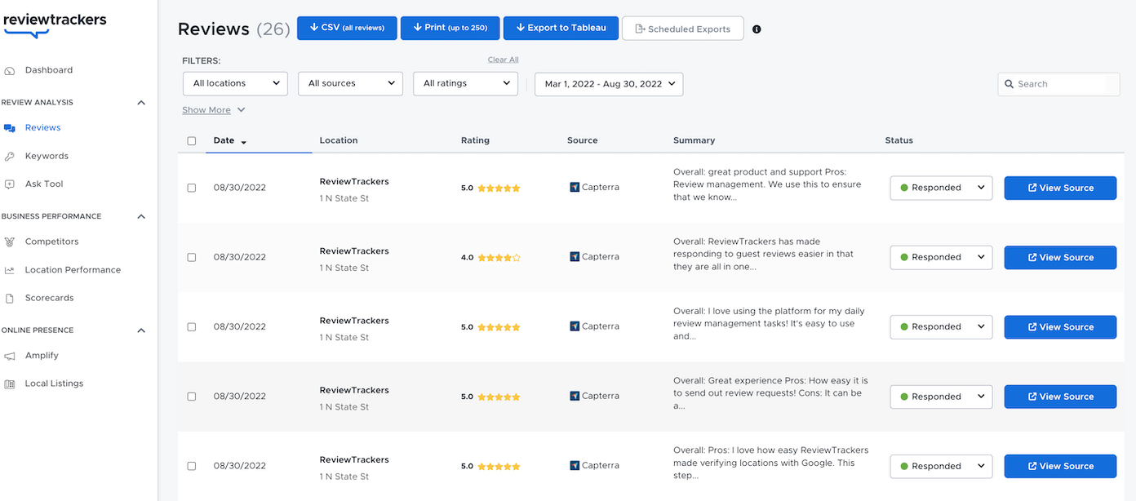The width and height of the screenshot is (1136, 501).
Task: Open the All locations filter dropdown
Action: [x=235, y=83]
